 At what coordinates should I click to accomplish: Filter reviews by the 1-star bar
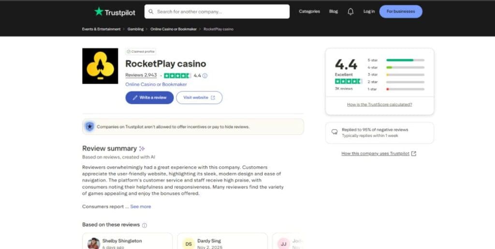coord(405,89)
